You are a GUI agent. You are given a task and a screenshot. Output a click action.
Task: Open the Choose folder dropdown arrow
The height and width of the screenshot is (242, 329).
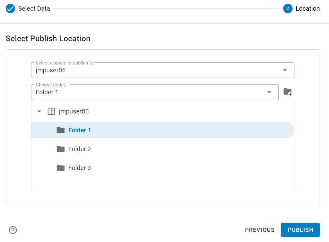(269, 92)
